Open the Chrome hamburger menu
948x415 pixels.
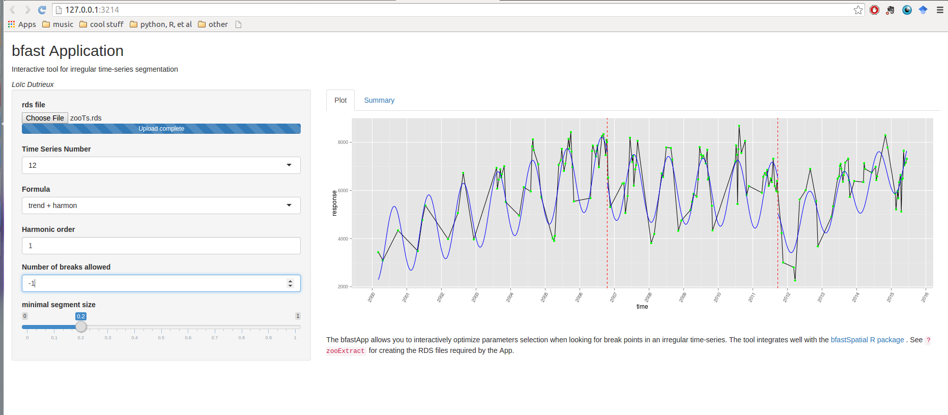click(940, 10)
